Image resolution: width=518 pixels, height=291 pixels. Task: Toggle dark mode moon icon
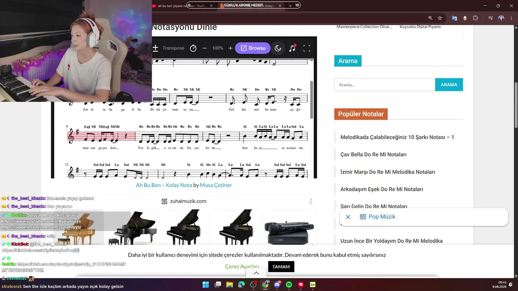(278, 48)
